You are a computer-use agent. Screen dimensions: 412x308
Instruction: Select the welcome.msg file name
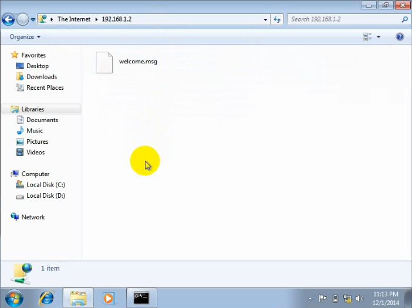click(x=138, y=62)
